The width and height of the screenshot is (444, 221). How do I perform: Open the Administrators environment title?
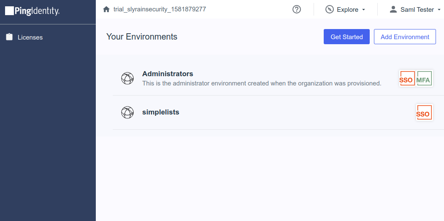pos(168,74)
